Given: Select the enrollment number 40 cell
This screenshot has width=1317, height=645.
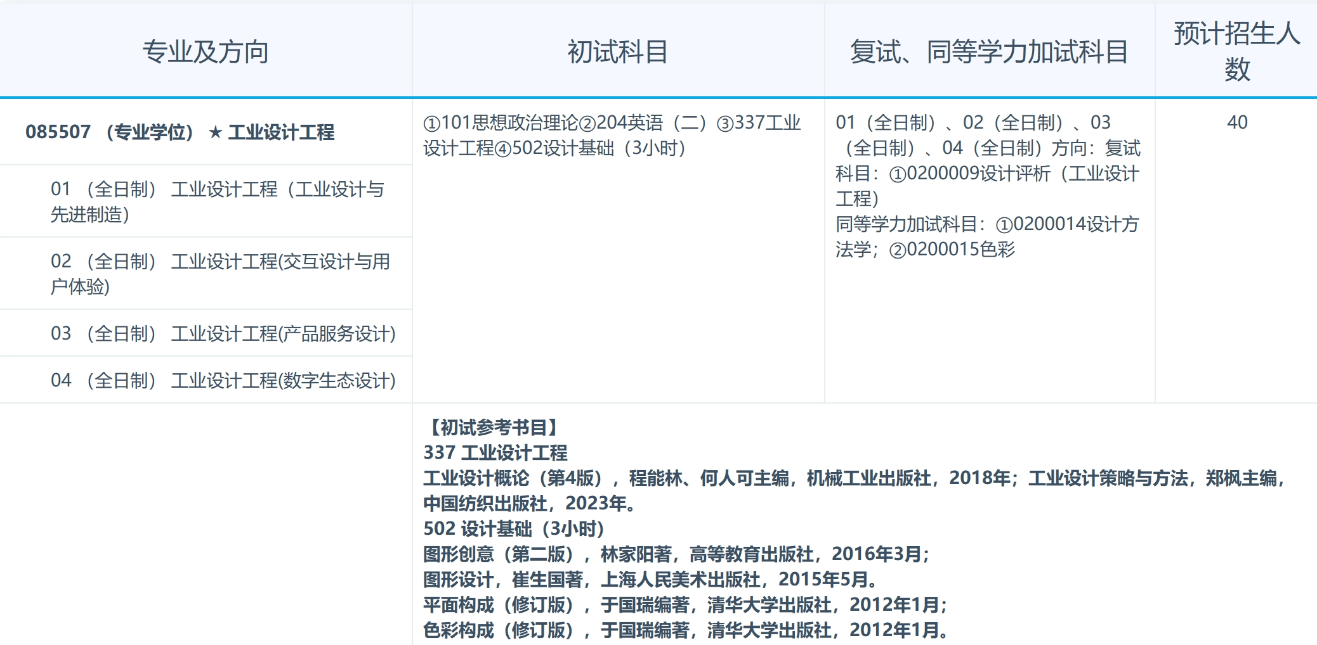Looking at the screenshot, I should point(1237,122).
